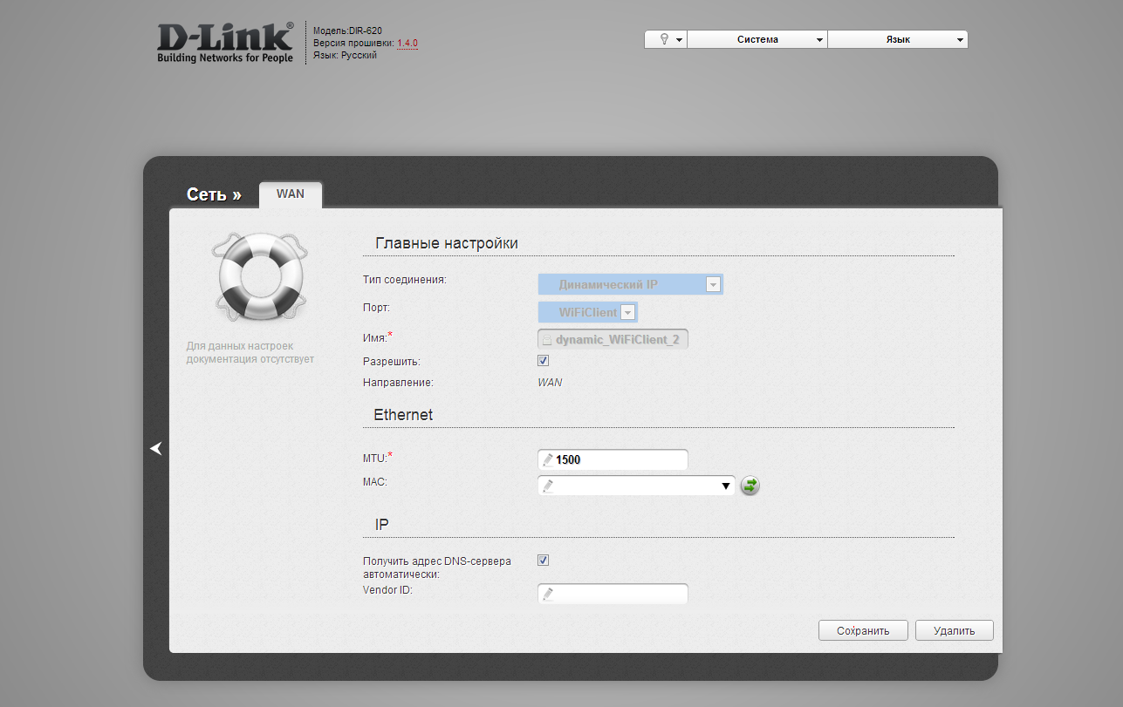
Task: Click the pencil icon in Vendor ID field
Action: (x=547, y=594)
